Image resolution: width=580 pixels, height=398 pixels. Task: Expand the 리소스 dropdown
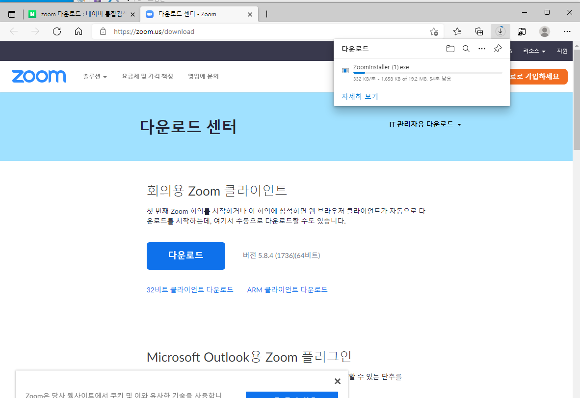[534, 51]
